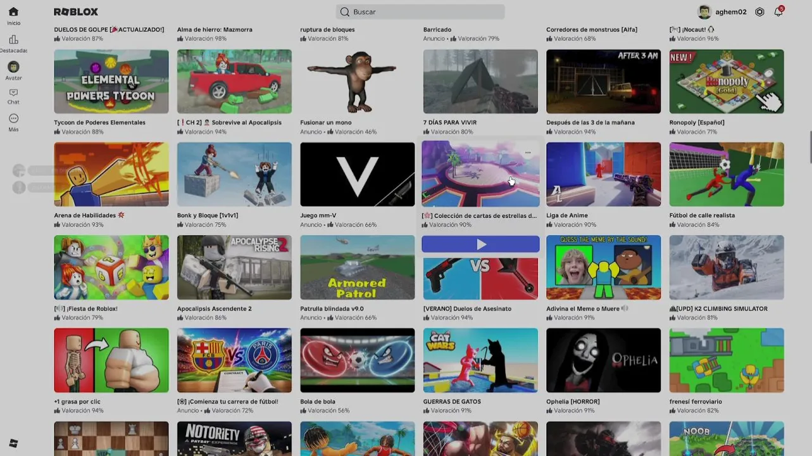Click the Valoración 46% rating text
This screenshot has width=812, height=456.
pos(356,132)
